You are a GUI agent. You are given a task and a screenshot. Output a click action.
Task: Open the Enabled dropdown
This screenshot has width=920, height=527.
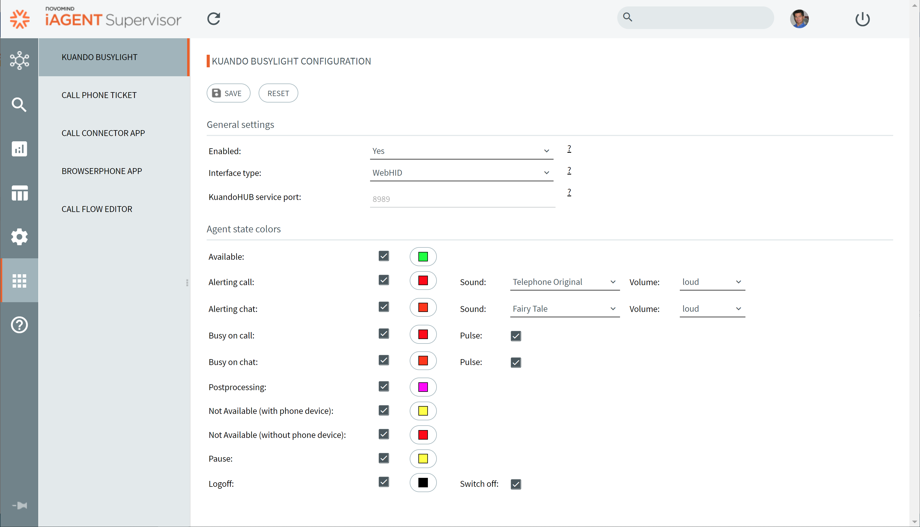pyautogui.click(x=461, y=151)
